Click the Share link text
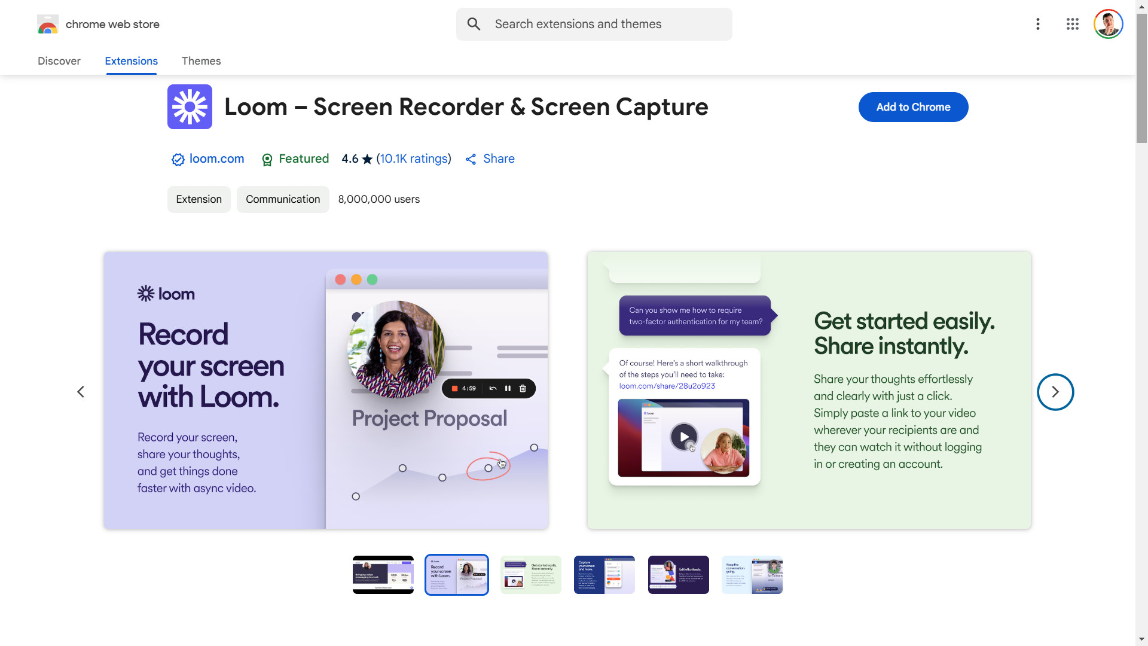The height and width of the screenshot is (646, 1148). [x=499, y=159]
